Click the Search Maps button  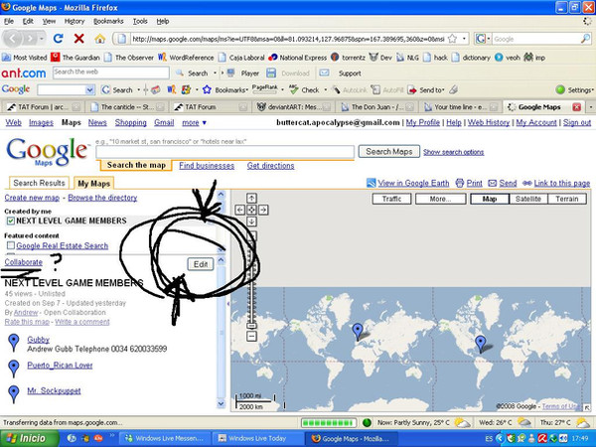388,152
